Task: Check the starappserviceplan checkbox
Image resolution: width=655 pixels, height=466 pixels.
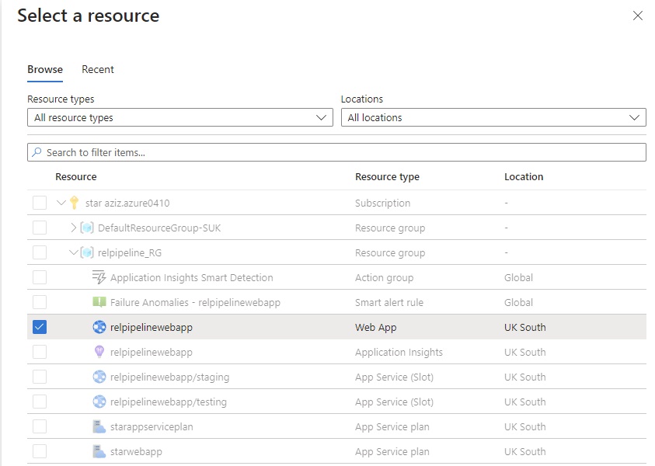Action: [x=40, y=426]
